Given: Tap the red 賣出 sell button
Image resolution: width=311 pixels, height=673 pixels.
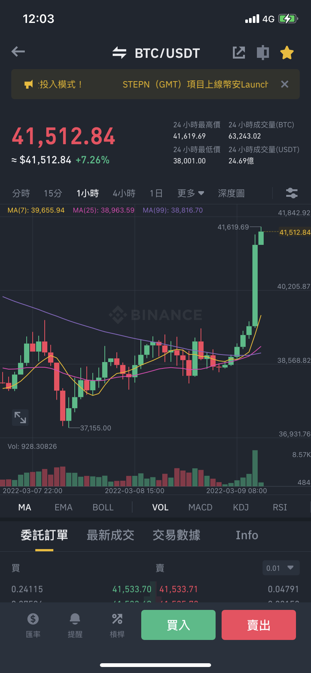Looking at the screenshot, I should (259, 625).
